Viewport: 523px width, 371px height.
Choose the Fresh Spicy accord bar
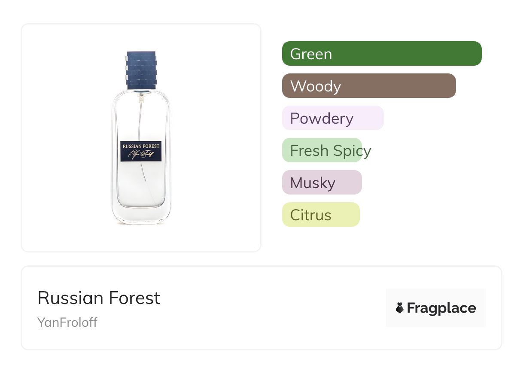322,150
